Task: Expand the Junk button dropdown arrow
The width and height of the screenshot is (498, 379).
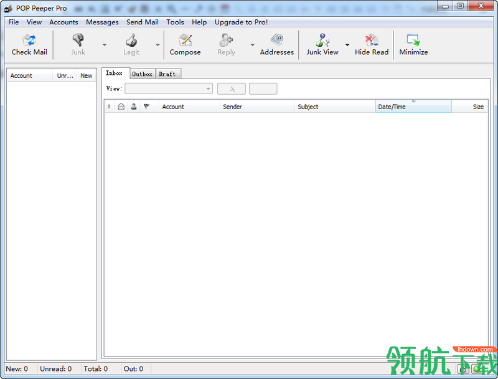Action: [x=105, y=45]
